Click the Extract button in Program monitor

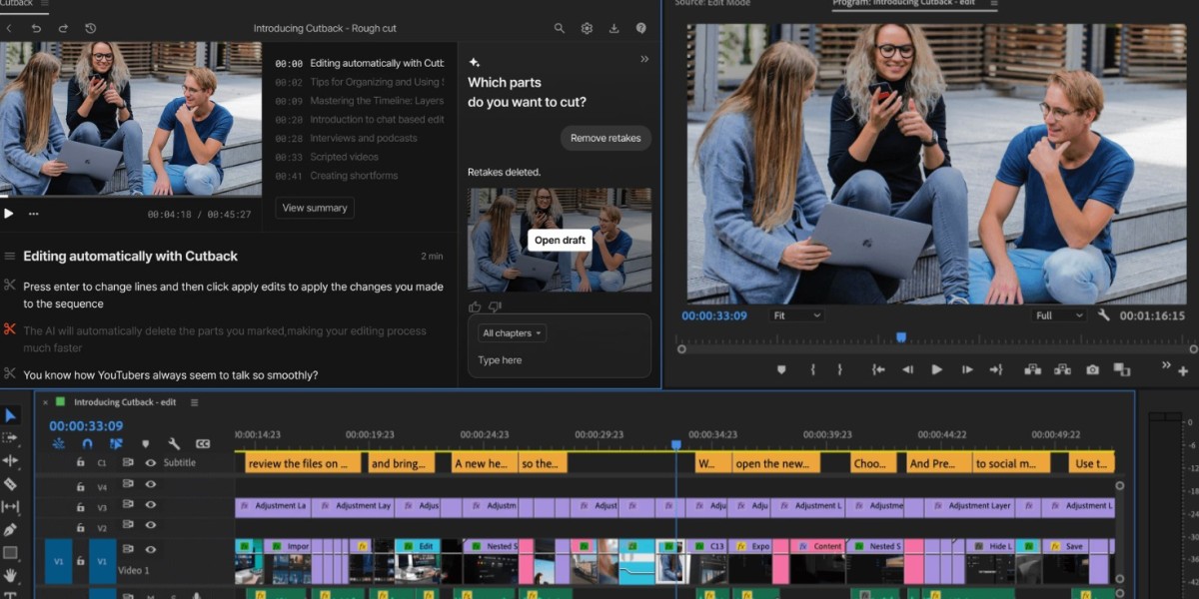click(1062, 369)
